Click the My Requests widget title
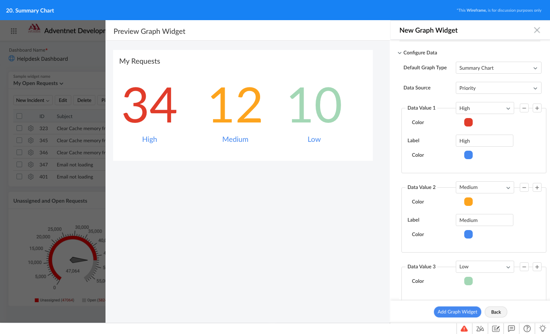 pyautogui.click(x=140, y=61)
